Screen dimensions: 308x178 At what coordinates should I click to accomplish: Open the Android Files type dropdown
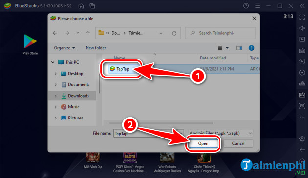point(221,133)
